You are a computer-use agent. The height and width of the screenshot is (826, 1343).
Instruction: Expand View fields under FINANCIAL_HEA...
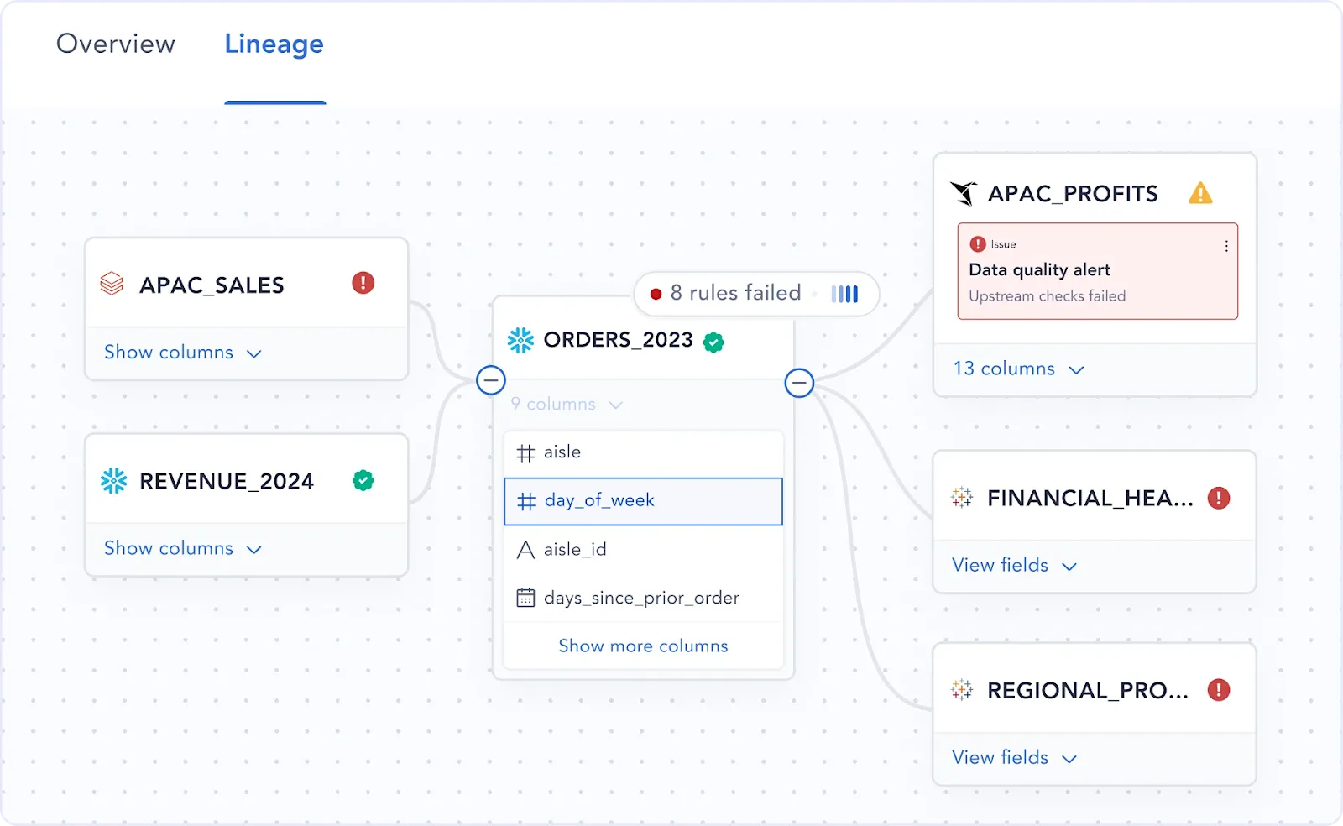pyautogui.click(x=1014, y=565)
